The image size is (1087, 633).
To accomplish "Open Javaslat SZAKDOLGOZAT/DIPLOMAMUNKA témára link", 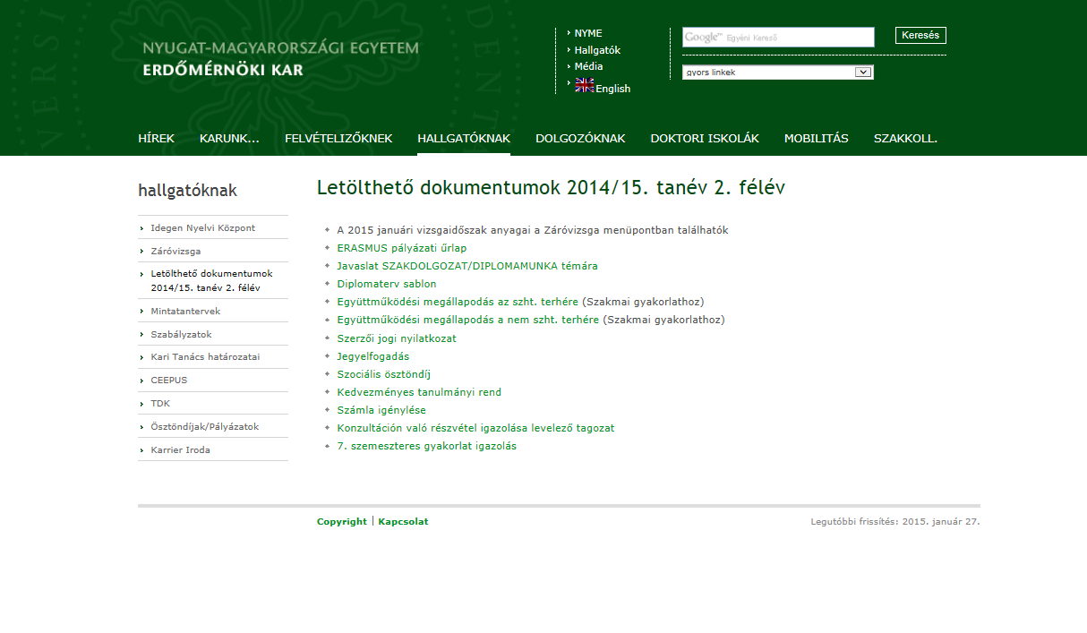I will [x=467, y=266].
